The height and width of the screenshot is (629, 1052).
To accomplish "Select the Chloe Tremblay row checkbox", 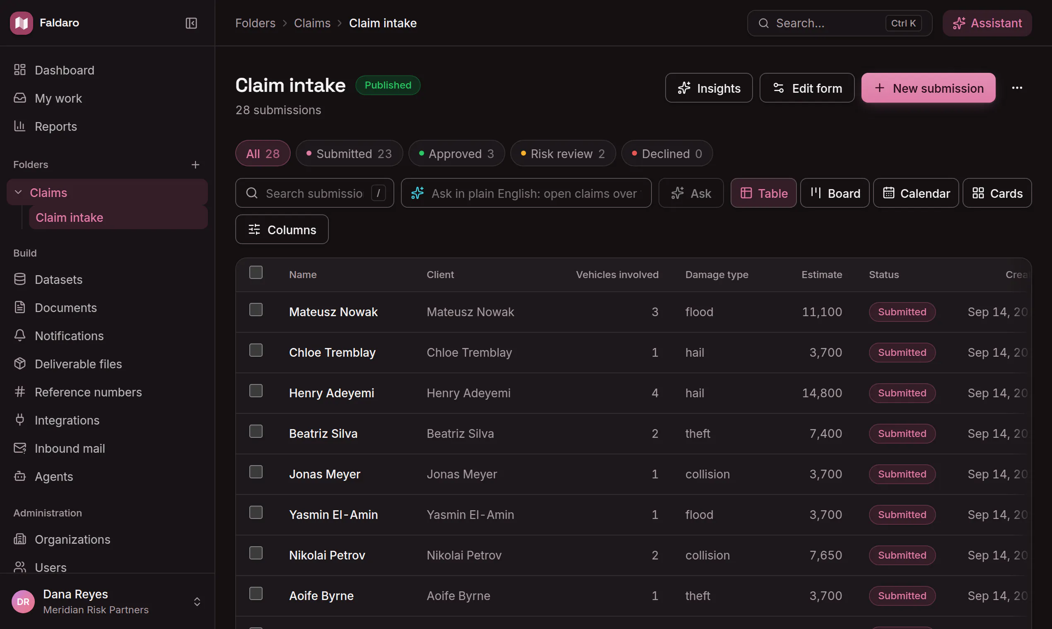I will pyautogui.click(x=256, y=350).
